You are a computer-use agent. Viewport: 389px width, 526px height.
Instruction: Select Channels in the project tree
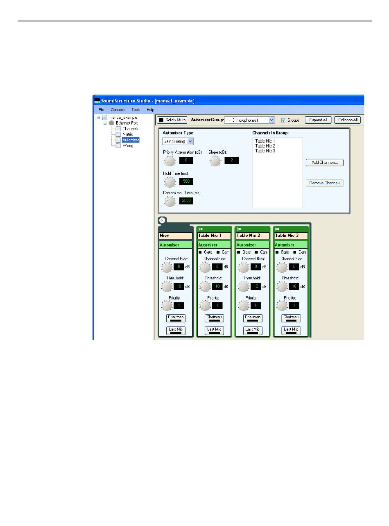click(130, 129)
